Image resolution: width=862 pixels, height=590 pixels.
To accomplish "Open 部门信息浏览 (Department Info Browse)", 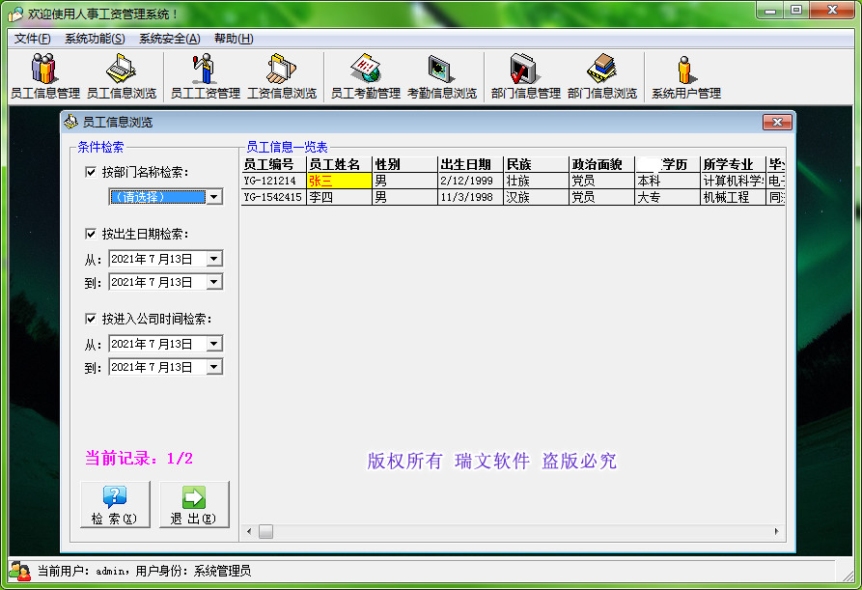I will 602,75.
